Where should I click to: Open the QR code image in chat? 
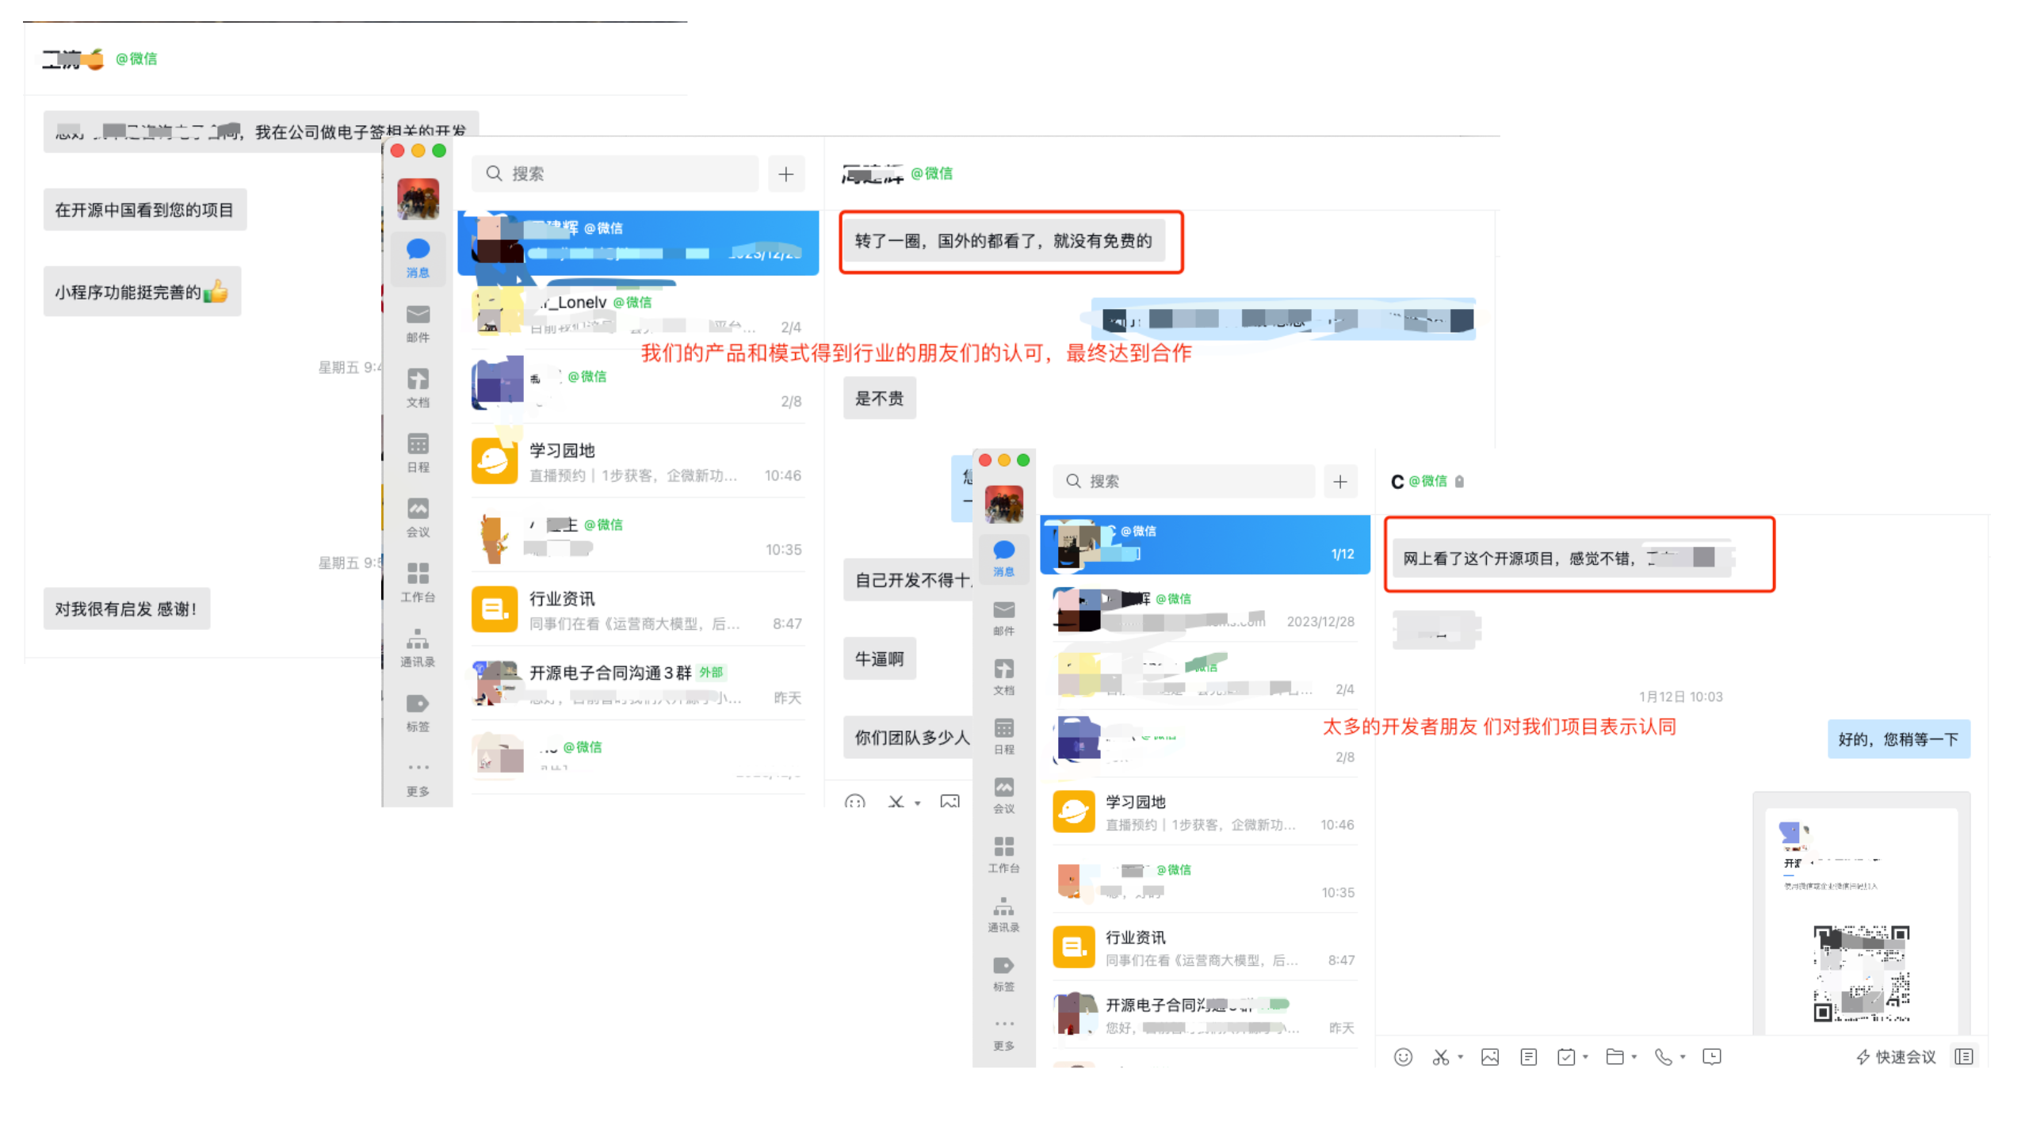pos(1860,973)
